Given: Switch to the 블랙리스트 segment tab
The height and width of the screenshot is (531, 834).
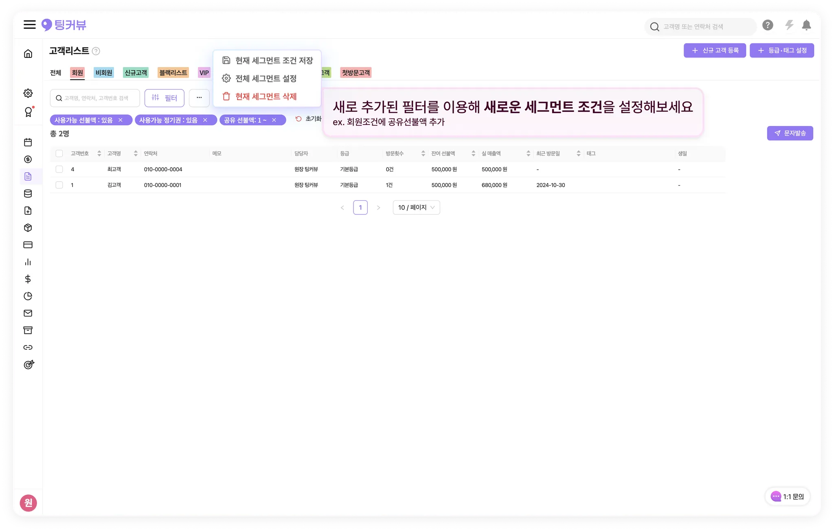Looking at the screenshot, I should 173,73.
